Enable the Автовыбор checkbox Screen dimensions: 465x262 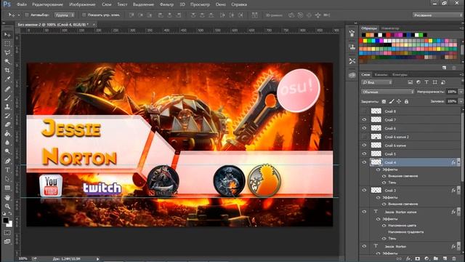coord(27,15)
